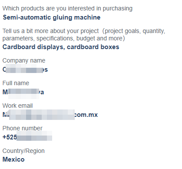Image resolution: width=182 pixels, height=169 pixels.
Task: Click the 'Which products are you interested in purchasing' label
Action: pyautogui.click(x=67, y=9)
